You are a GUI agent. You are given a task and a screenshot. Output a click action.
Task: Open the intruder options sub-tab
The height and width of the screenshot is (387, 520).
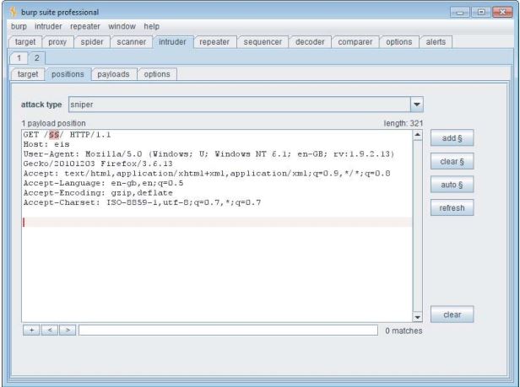(157, 74)
